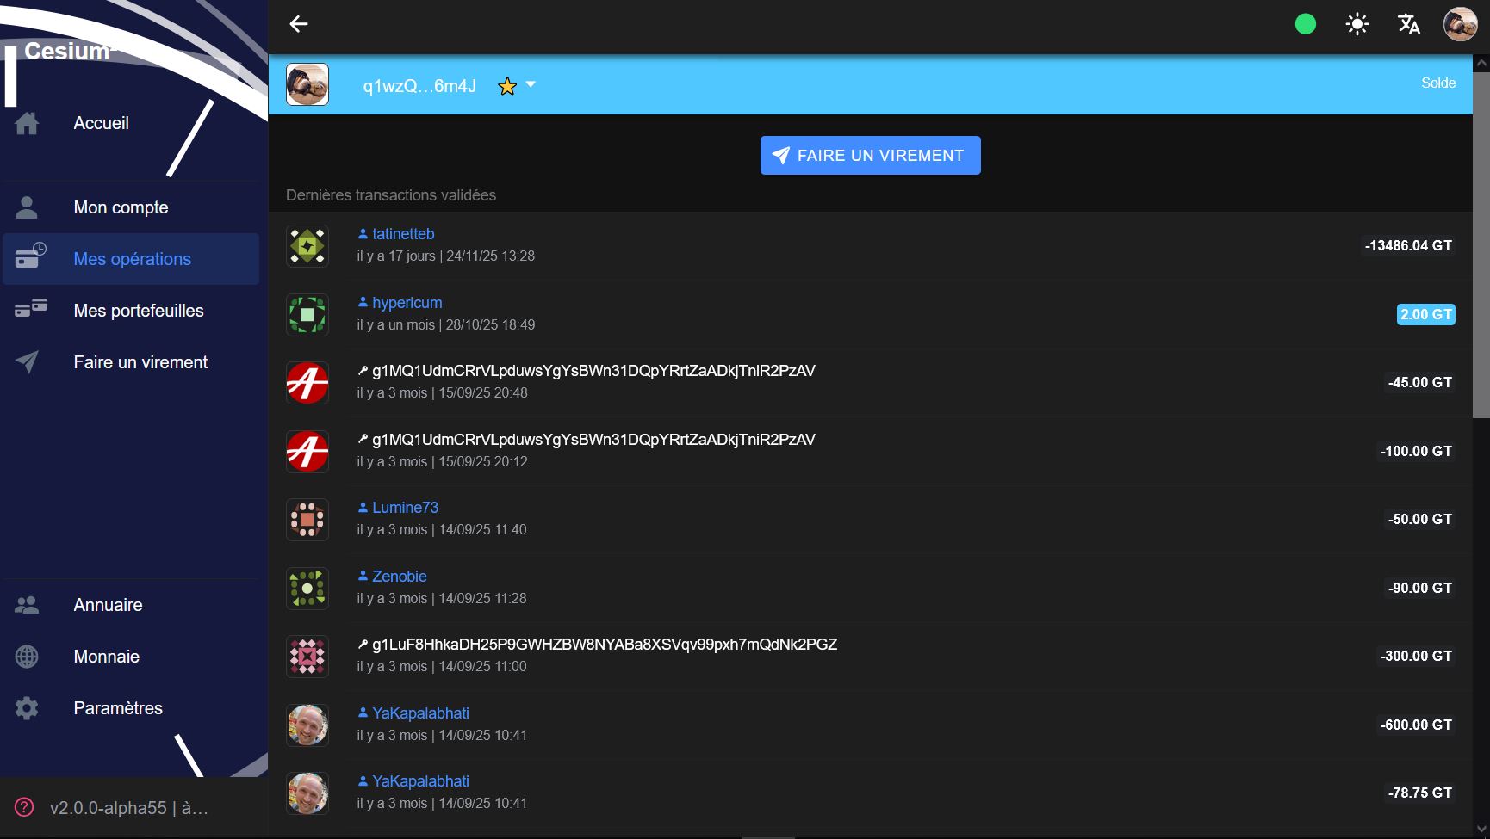Viewport: 1490px width, 839px height.
Task: Open the profile avatar in top bar
Action: point(1460,24)
